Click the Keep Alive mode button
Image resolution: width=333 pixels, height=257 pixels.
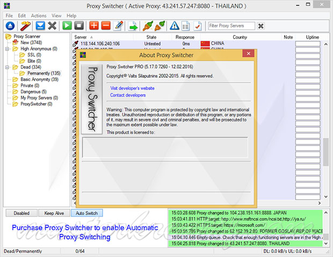coord(54,213)
